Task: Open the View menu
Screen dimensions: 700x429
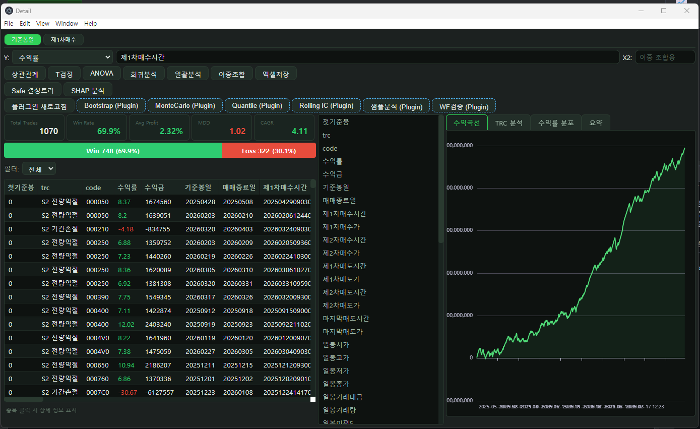Action: [x=43, y=24]
